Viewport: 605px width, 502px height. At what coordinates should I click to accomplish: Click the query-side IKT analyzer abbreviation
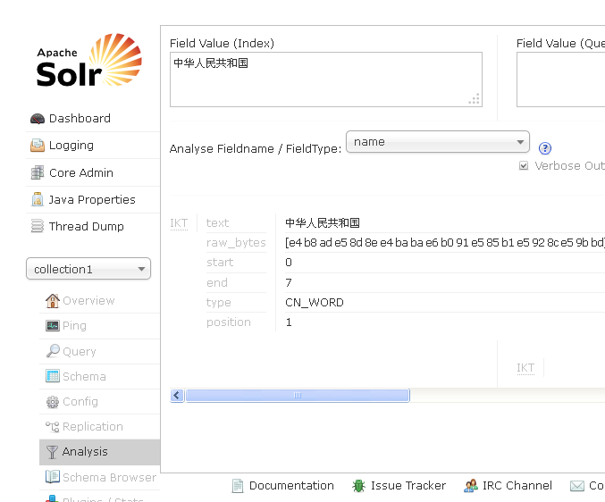click(525, 368)
